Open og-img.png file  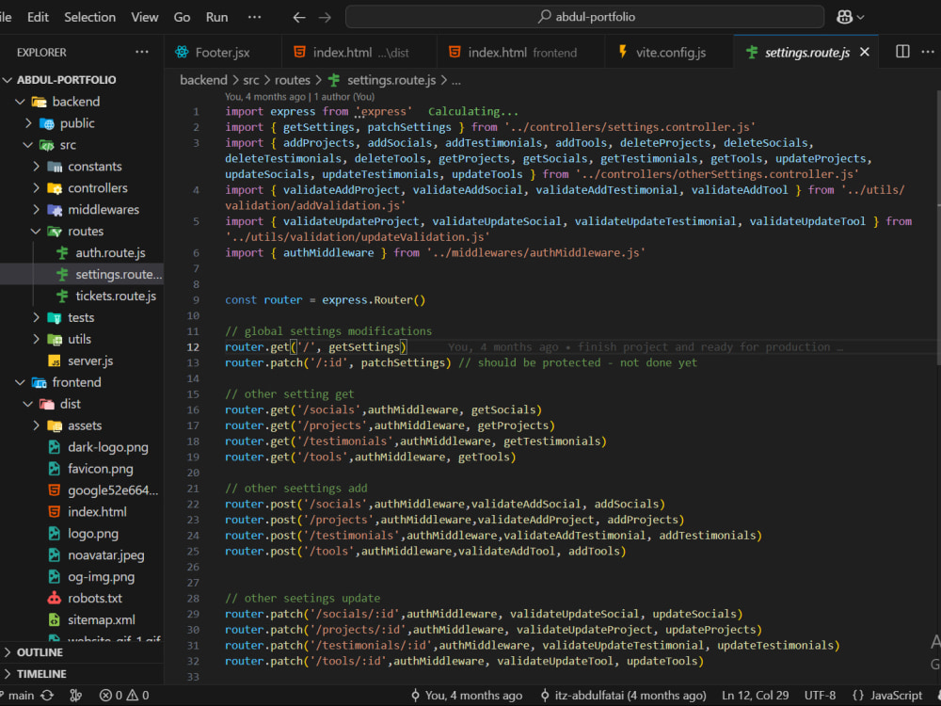tap(101, 577)
